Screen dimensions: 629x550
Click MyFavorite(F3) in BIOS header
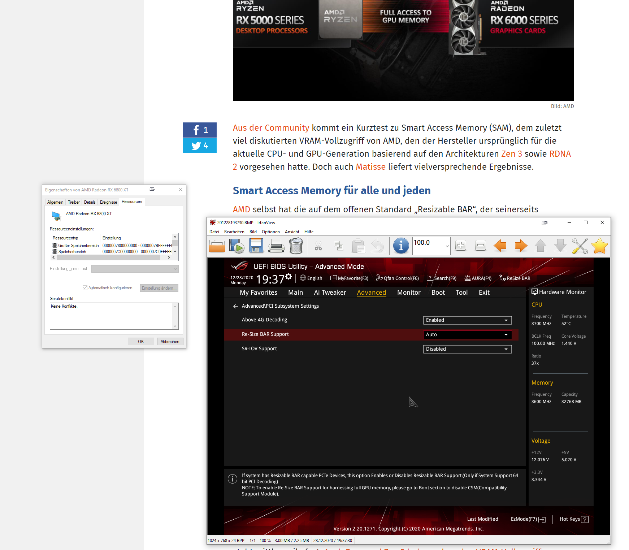click(349, 278)
